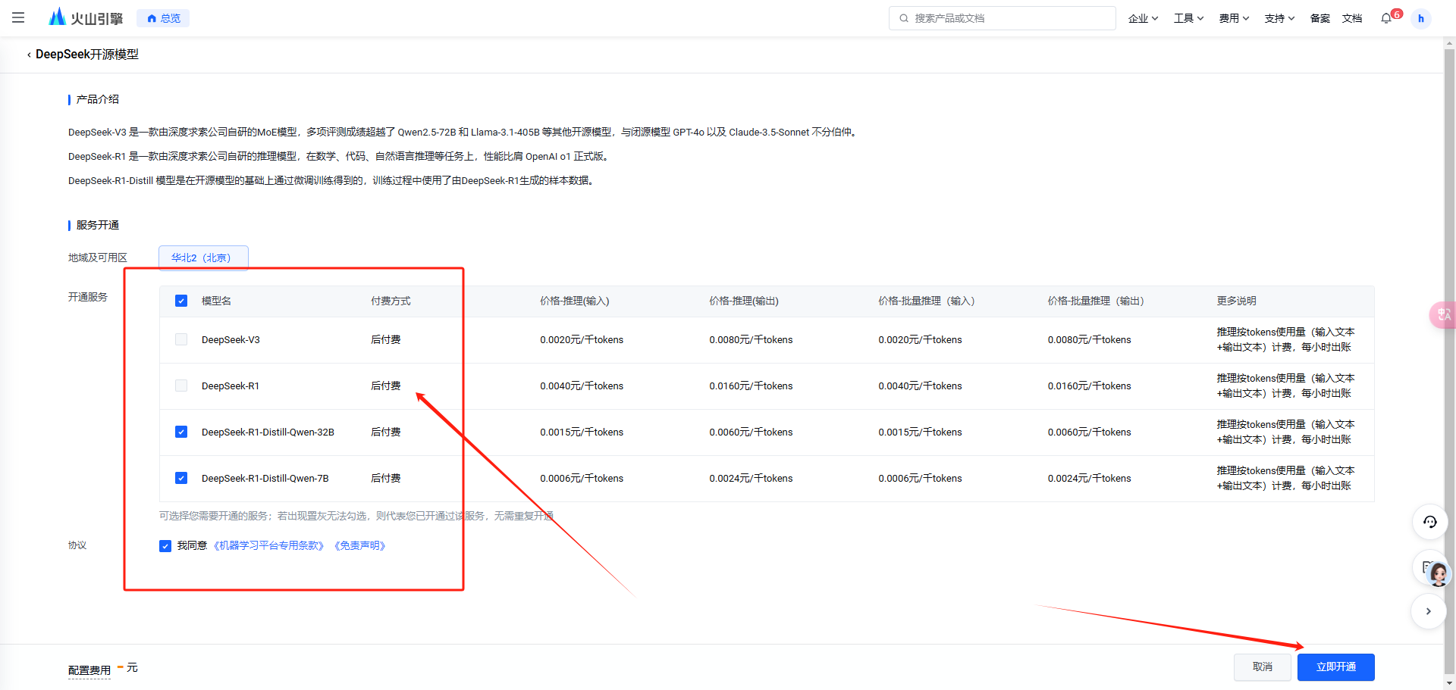This screenshot has width=1456, height=690.
Task: Click the 配置费用 label
Action: pos(89,670)
